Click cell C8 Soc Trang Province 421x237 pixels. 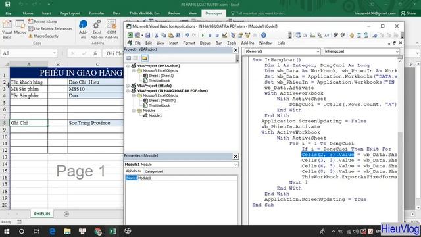[95, 123]
